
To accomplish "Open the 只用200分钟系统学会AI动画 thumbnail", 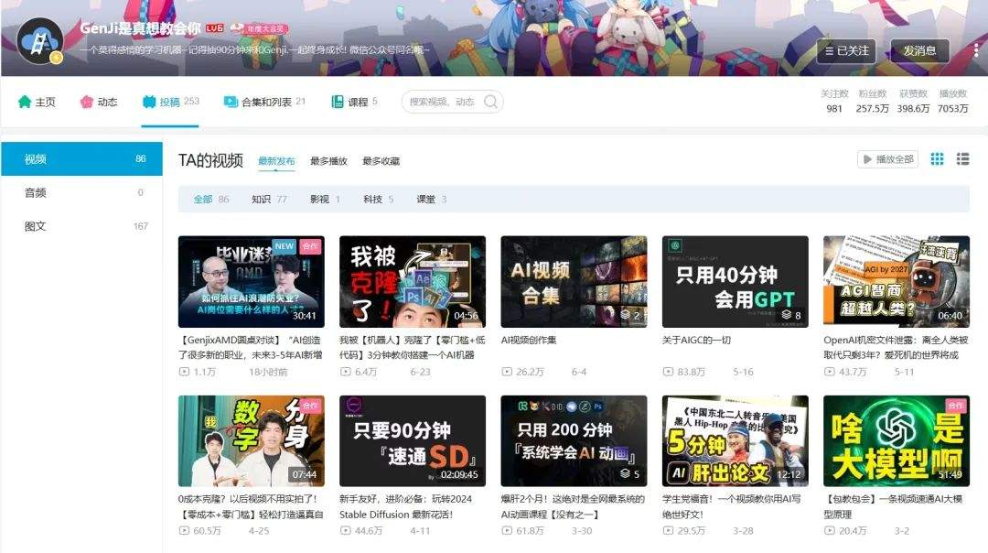I will [x=574, y=440].
